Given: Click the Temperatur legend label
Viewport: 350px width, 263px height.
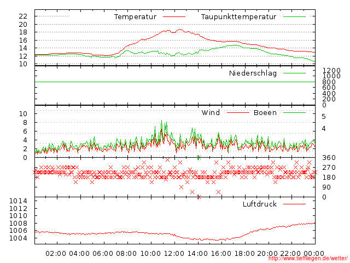Looking at the screenshot, I should coord(135,17).
